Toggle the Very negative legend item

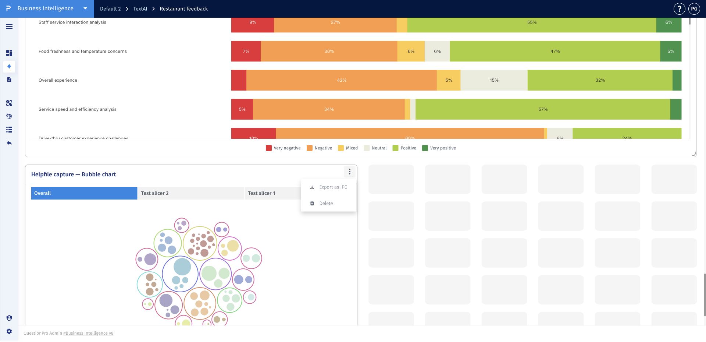click(x=283, y=148)
